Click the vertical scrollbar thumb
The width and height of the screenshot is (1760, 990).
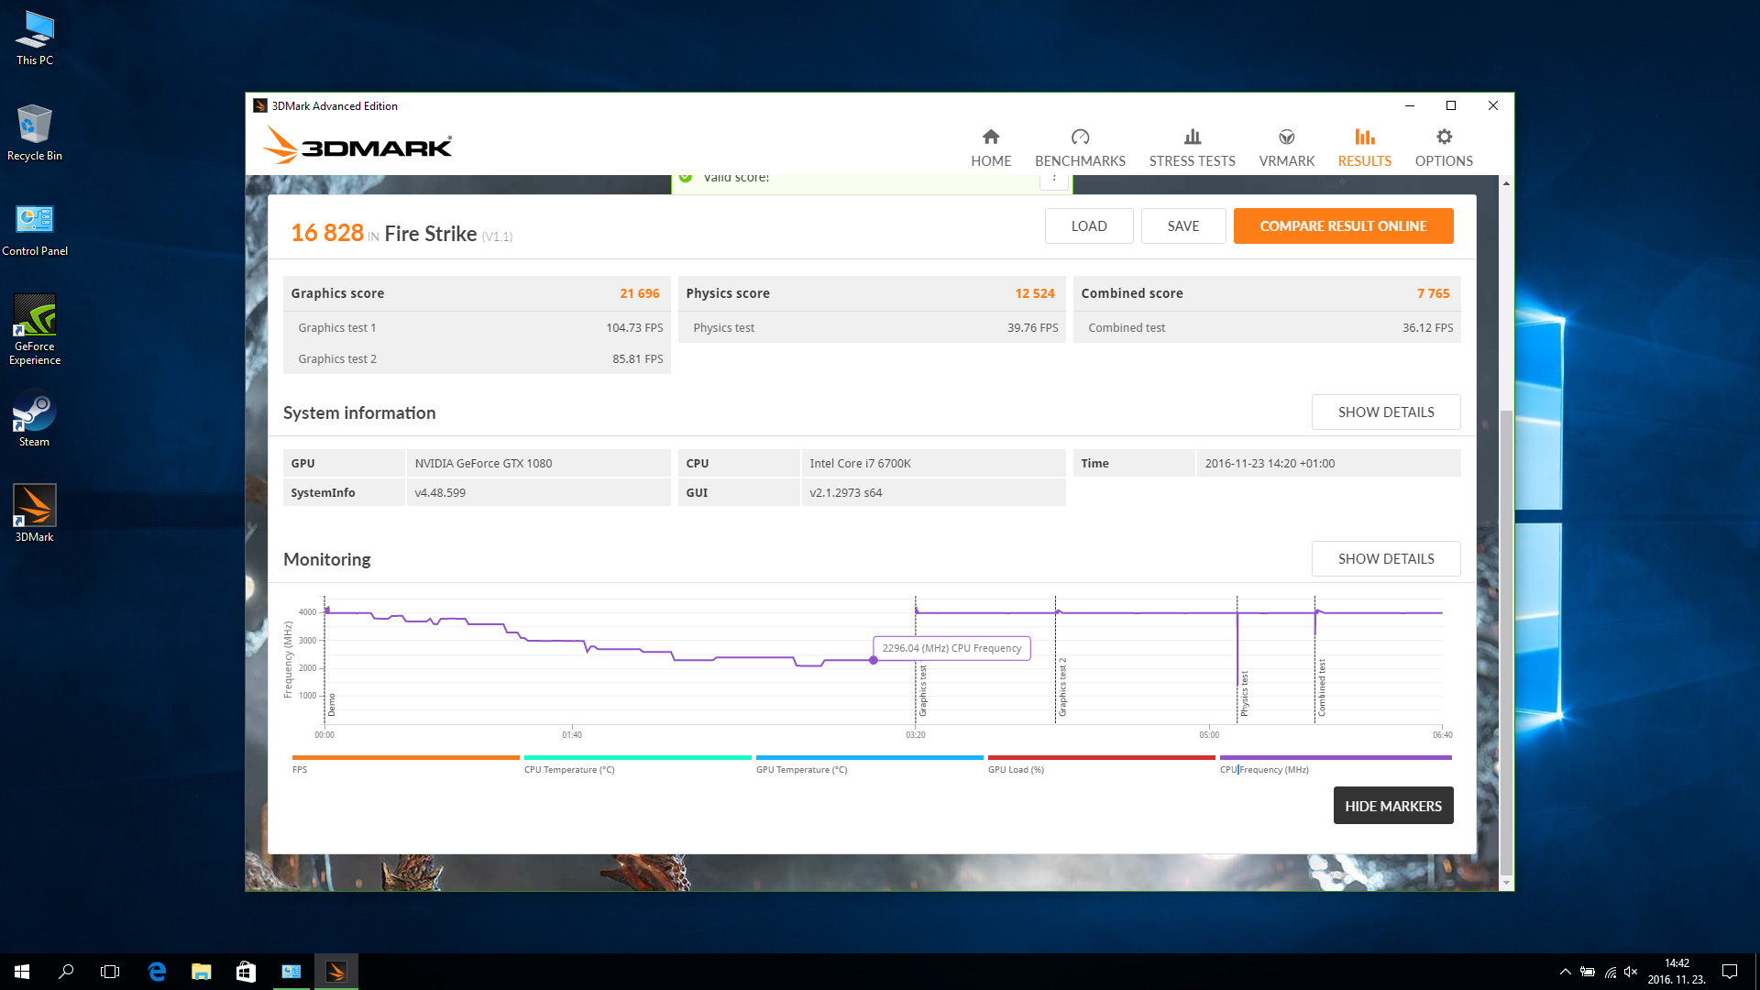click(x=1506, y=642)
